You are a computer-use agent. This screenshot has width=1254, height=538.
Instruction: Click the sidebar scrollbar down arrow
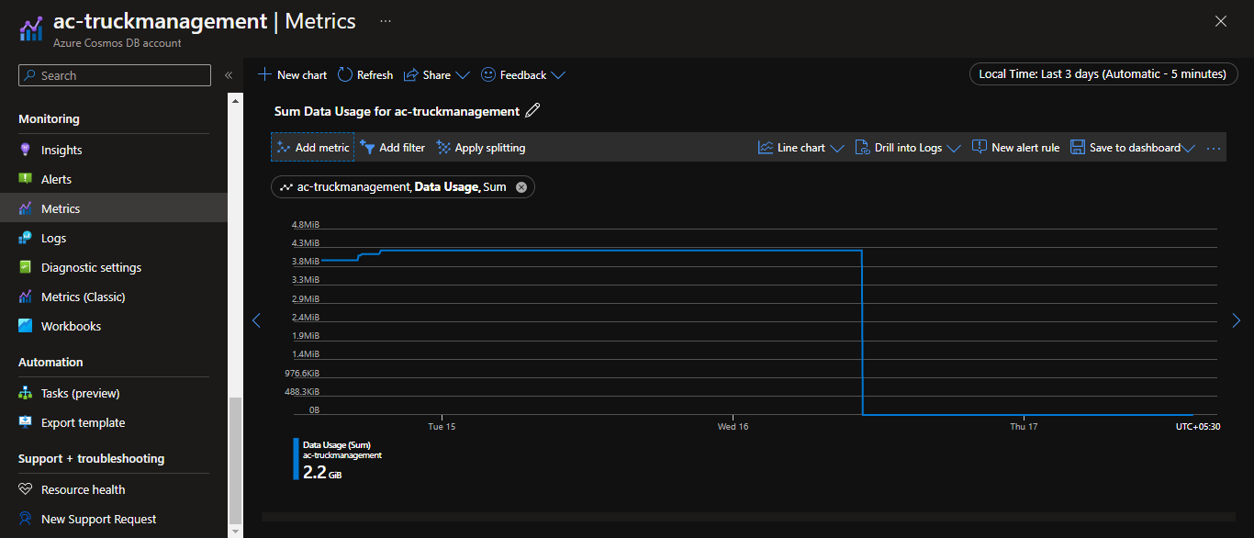(x=235, y=531)
